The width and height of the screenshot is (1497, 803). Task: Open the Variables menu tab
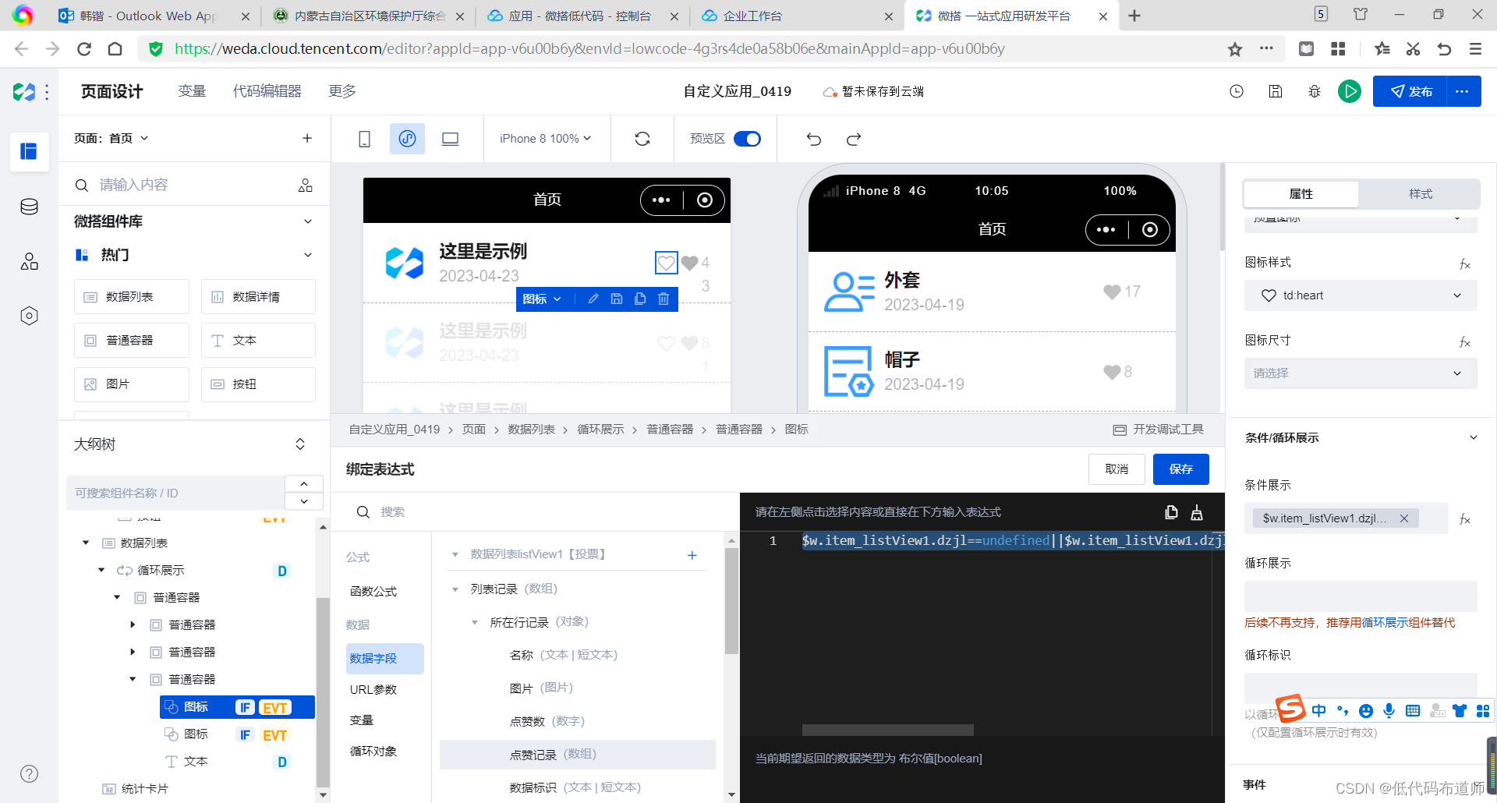(192, 91)
